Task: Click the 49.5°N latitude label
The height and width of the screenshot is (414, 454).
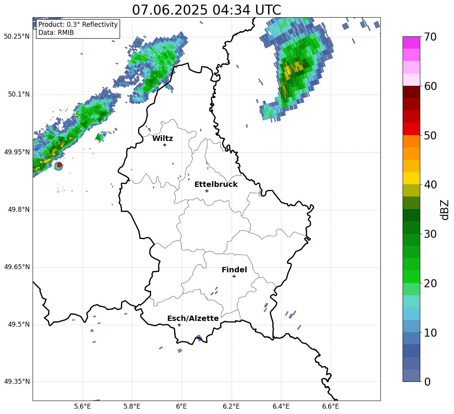Action: [x=19, y=324]
